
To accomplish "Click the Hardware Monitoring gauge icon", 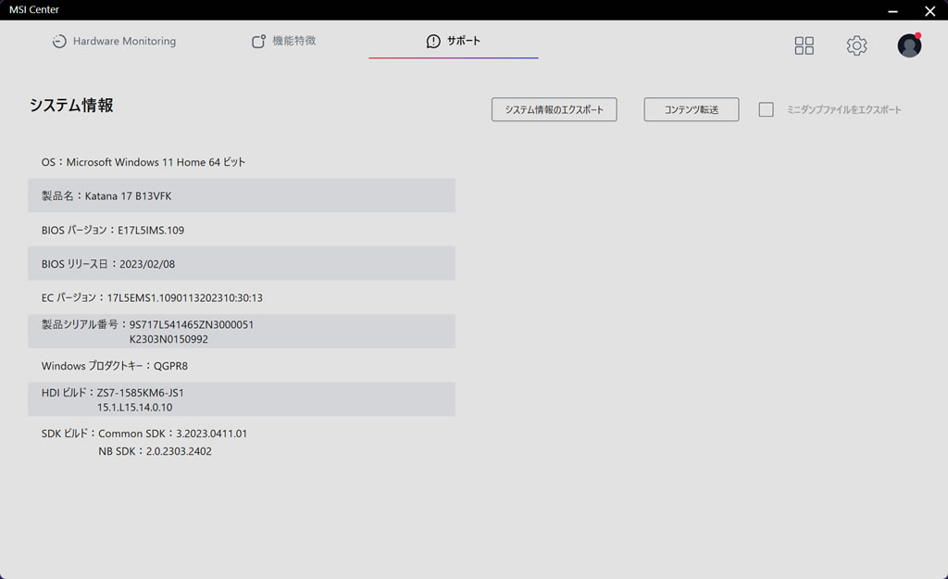I will click(59, 41).
